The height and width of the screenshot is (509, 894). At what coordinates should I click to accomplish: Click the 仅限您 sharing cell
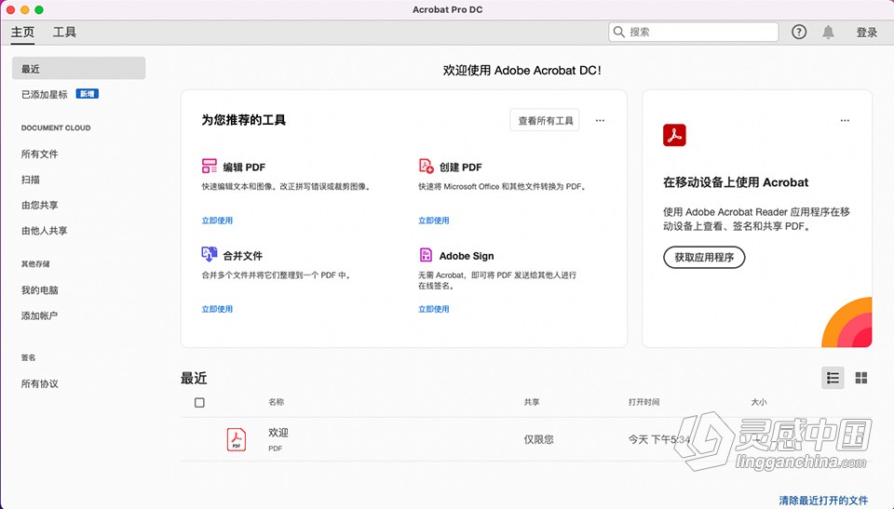(x=539, y=439)
